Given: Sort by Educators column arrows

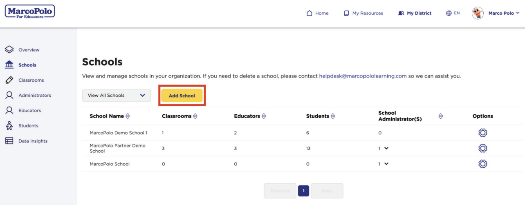Looking at the screenshot, I should 264,116.
